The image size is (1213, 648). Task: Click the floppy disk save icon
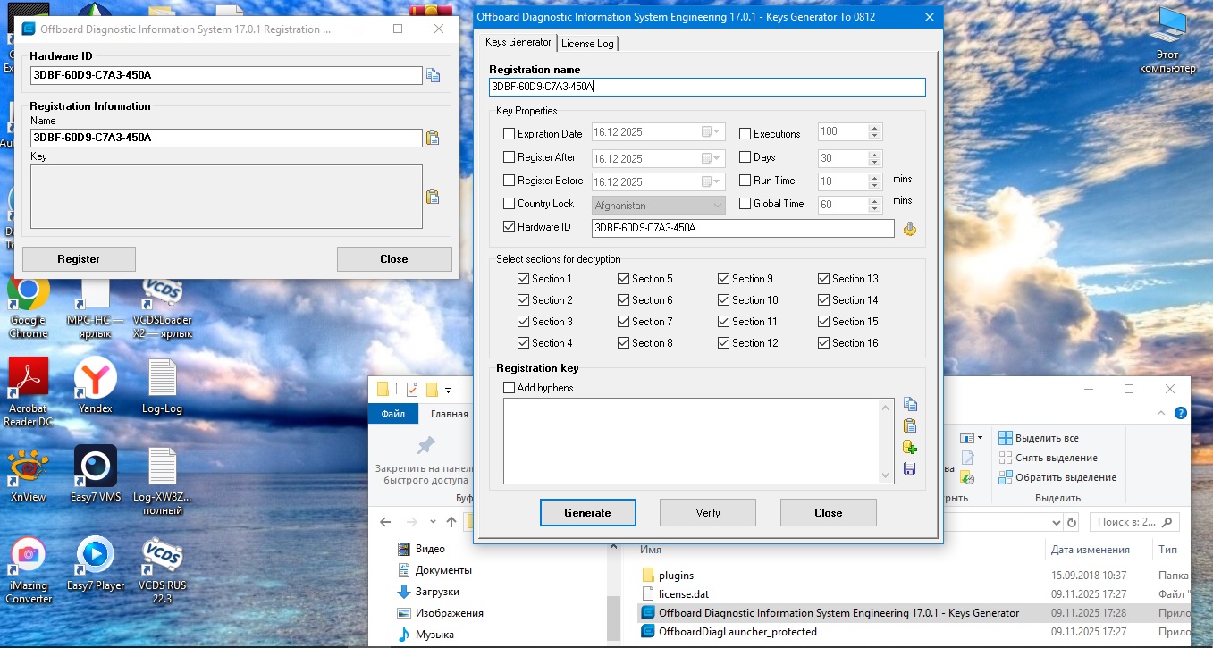[910, 468]
